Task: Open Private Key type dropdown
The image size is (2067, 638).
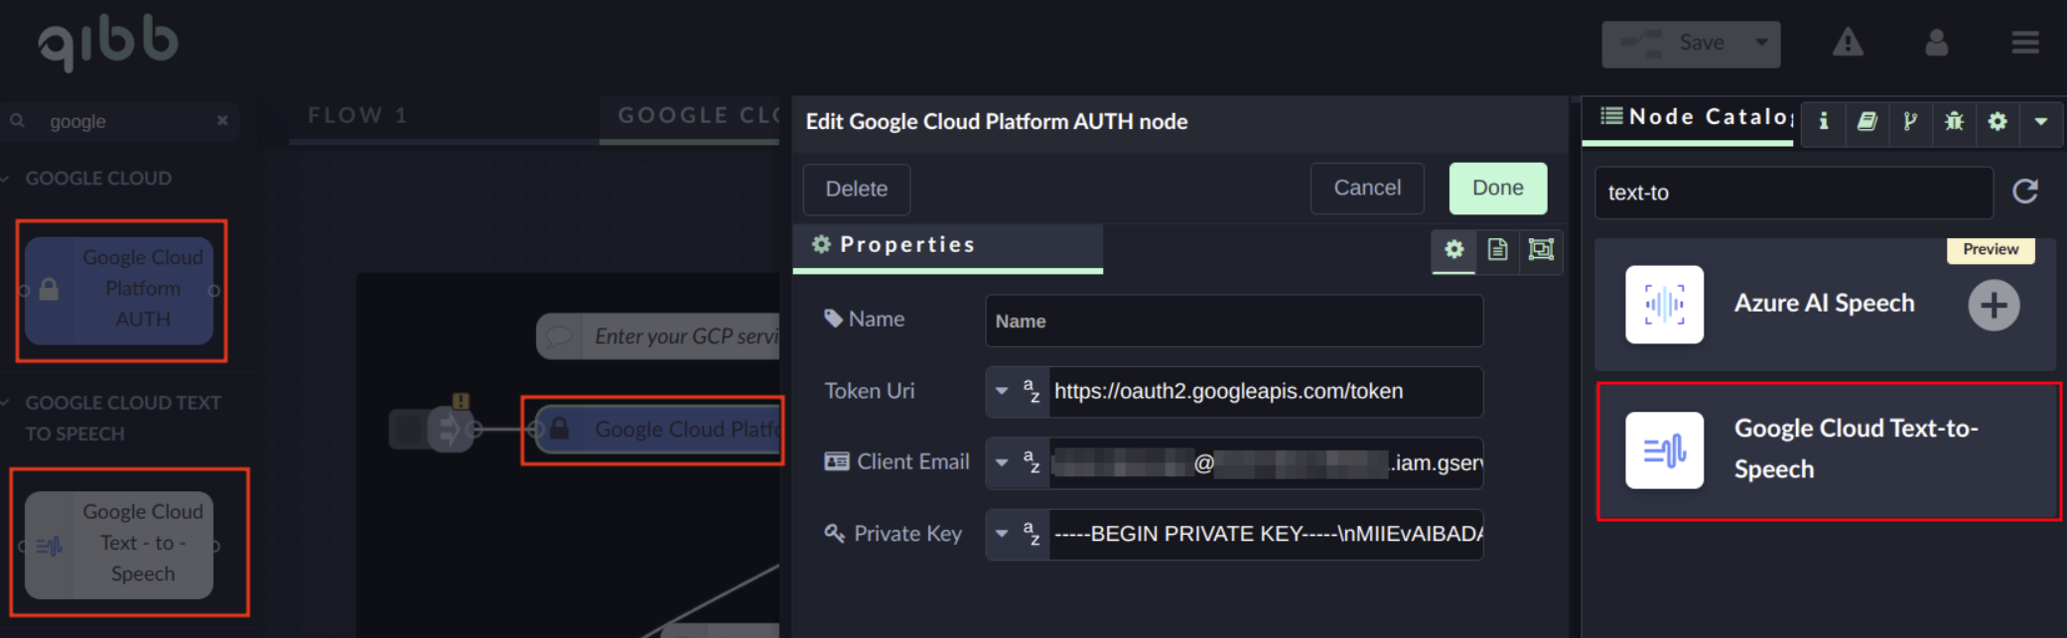Action: (x=1003, y=534)
